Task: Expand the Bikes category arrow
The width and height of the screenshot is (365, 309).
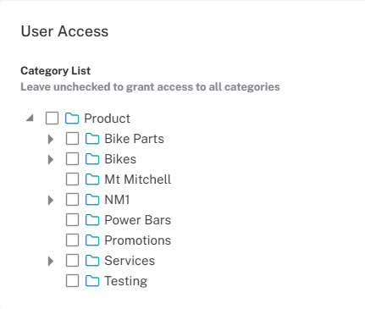Action: (x=51, y=159)
